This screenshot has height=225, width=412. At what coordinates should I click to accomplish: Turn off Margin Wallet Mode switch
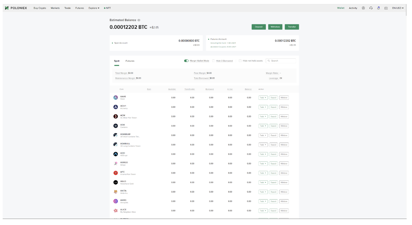186,61
